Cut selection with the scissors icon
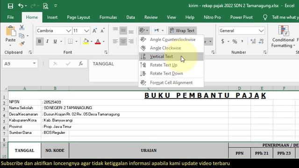Image resolution: width=299 pixels, height=168 pixels. click(x=22, y=28)
